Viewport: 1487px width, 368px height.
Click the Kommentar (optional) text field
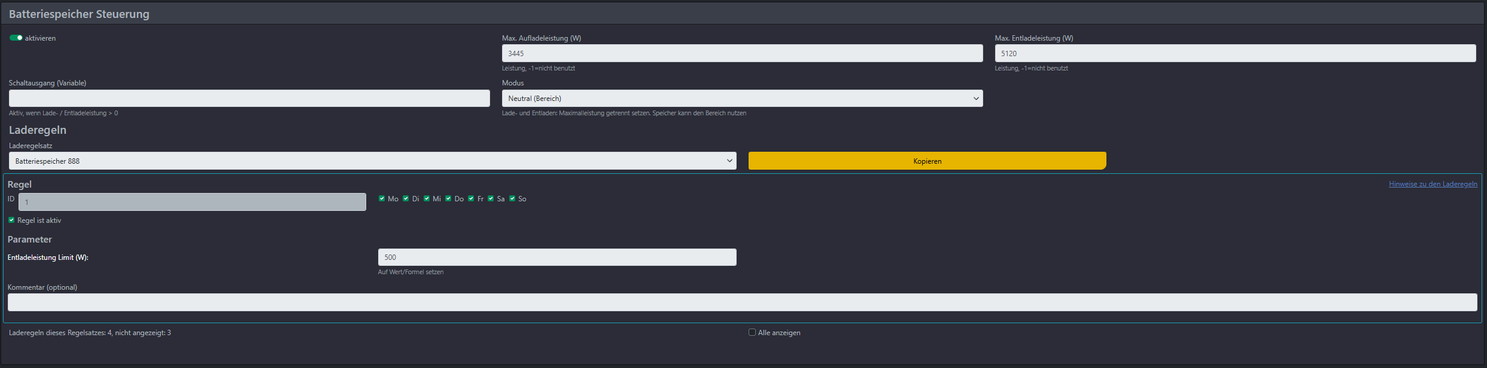[742, 302]
